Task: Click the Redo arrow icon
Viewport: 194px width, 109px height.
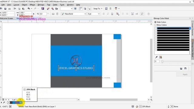Action: coord(35,8)
